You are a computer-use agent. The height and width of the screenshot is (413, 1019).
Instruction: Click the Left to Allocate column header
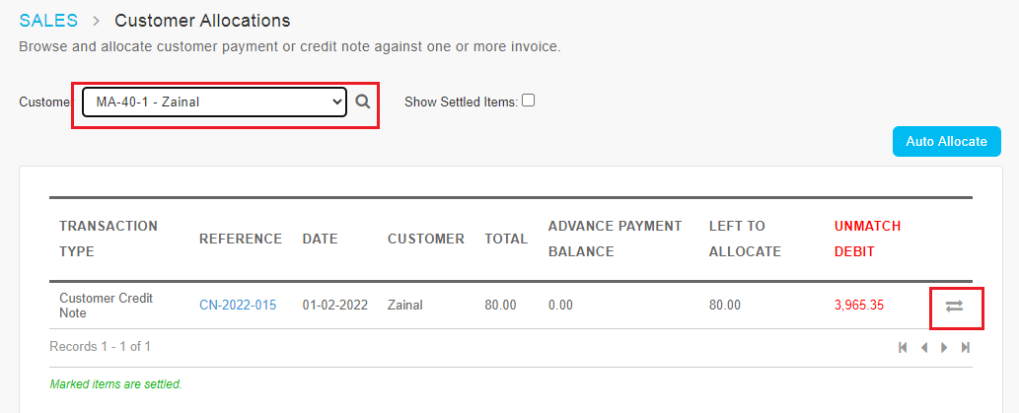click(746, 239)
